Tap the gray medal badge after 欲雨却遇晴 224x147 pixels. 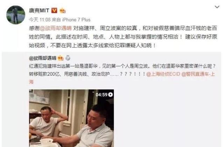coord(68,58)
